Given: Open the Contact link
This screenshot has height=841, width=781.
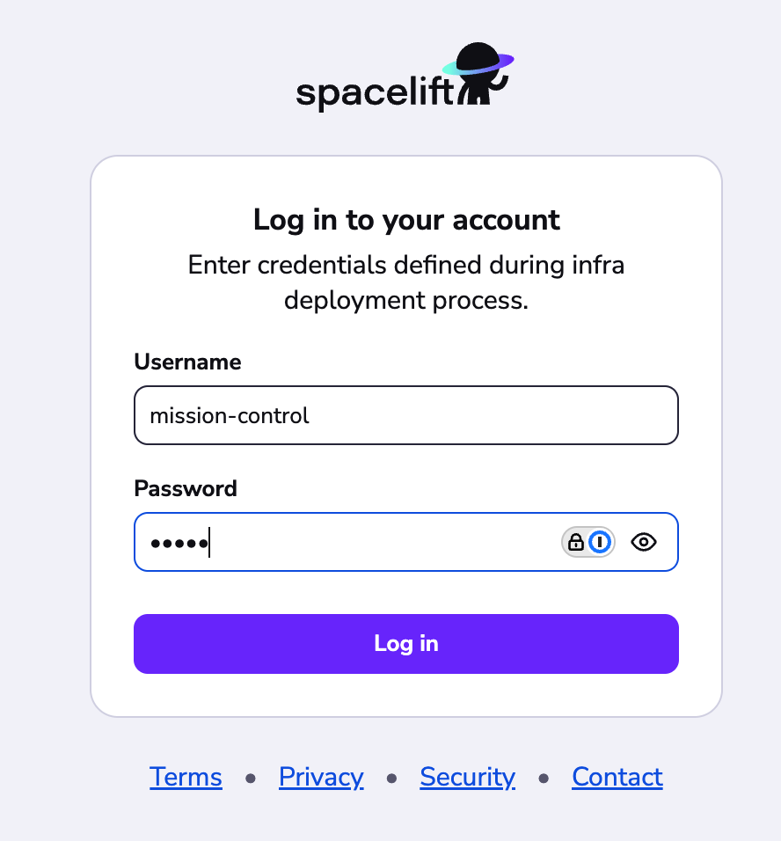Looking at the screenshot, I should [617, 777].
